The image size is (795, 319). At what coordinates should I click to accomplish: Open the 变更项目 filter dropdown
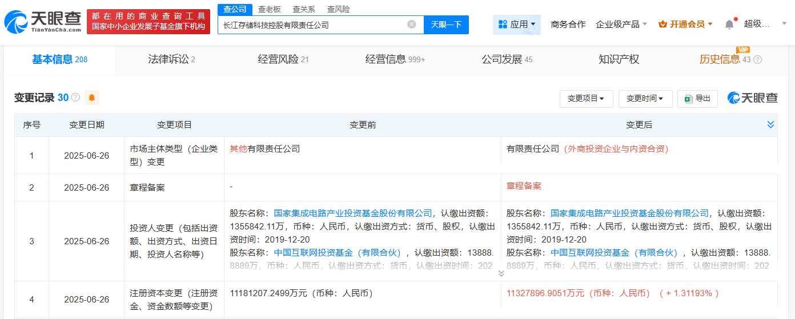pyautogui.click(x=586, y=99)
